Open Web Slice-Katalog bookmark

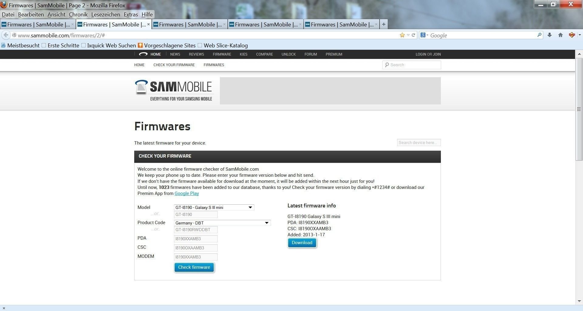223,46
